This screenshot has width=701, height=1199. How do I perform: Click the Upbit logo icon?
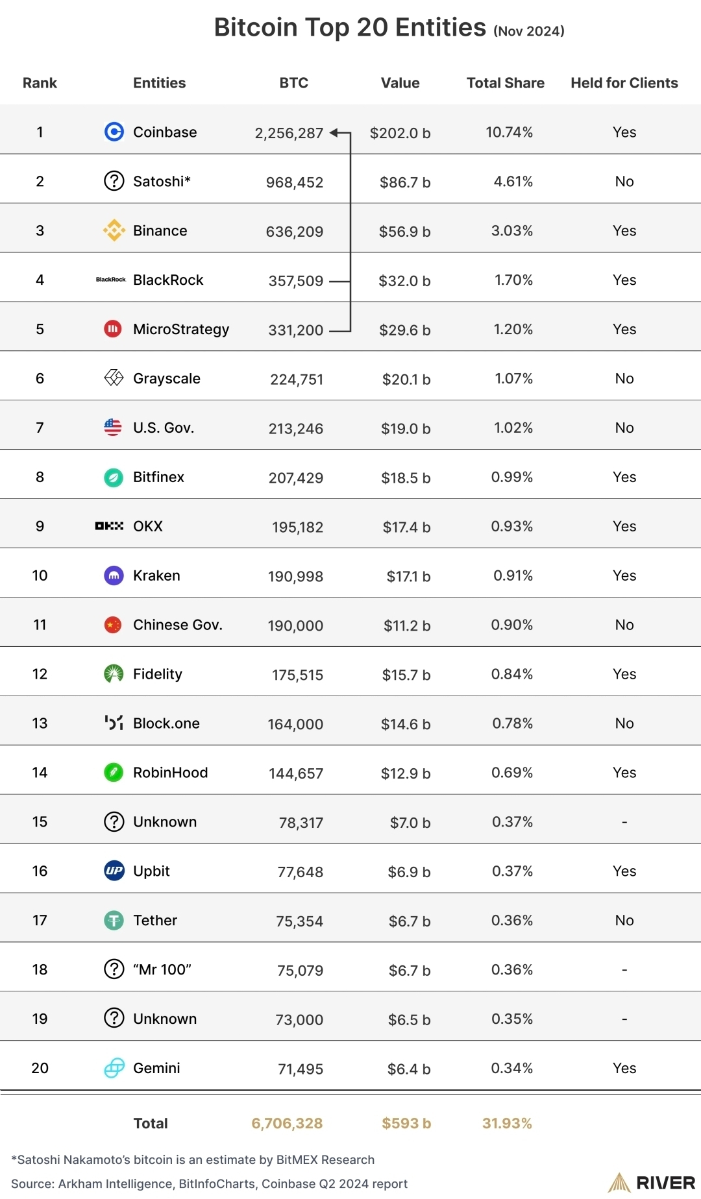(114, 871)
